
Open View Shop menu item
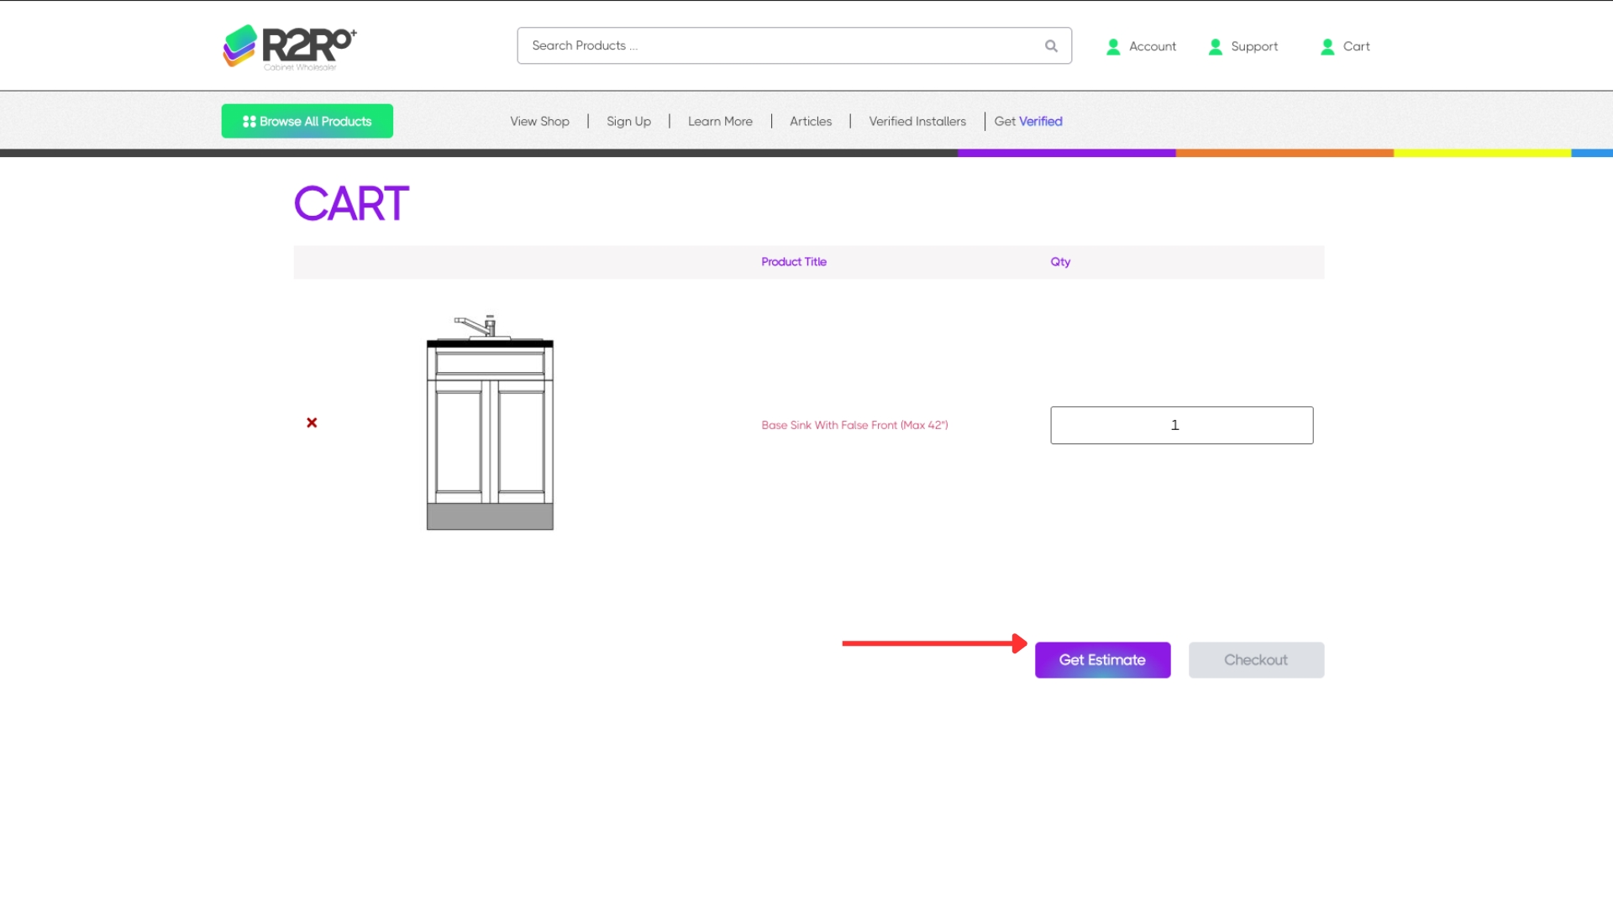tap(539, 122)
